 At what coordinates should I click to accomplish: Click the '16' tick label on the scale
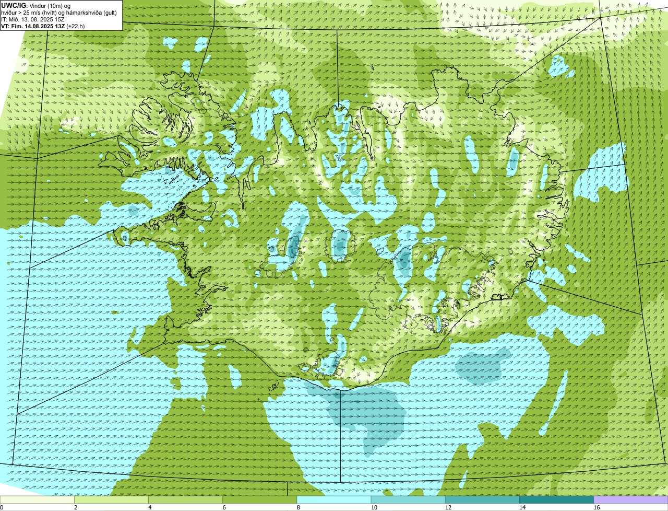tap(597, 507)
